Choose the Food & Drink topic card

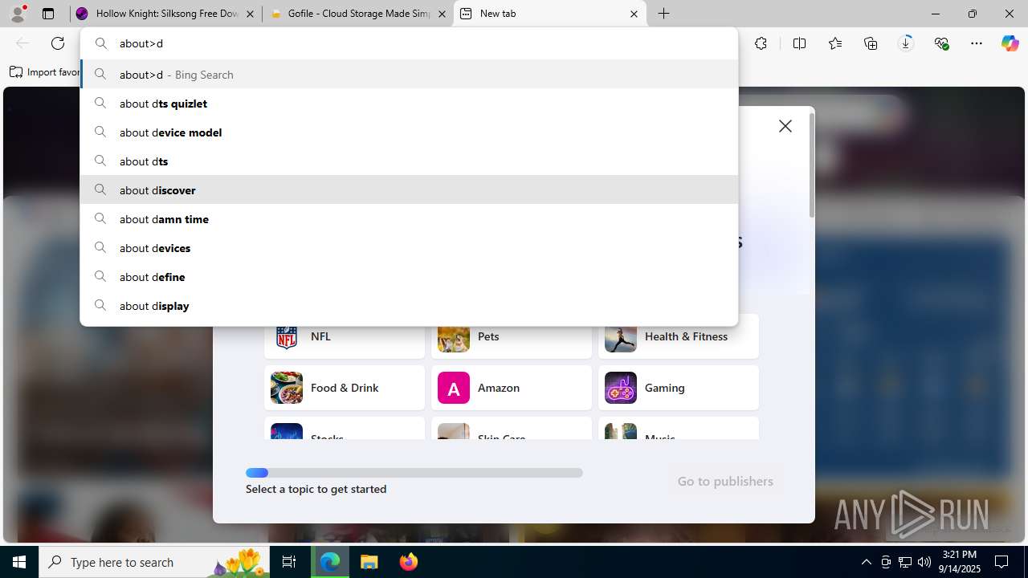pyautogui.click(x=345, y=388)
